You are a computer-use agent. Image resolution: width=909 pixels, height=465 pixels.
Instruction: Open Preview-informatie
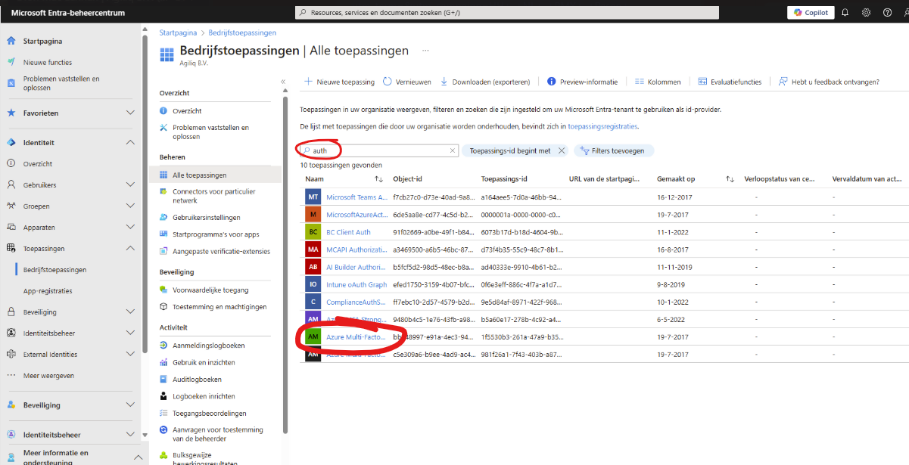point(583,82)
